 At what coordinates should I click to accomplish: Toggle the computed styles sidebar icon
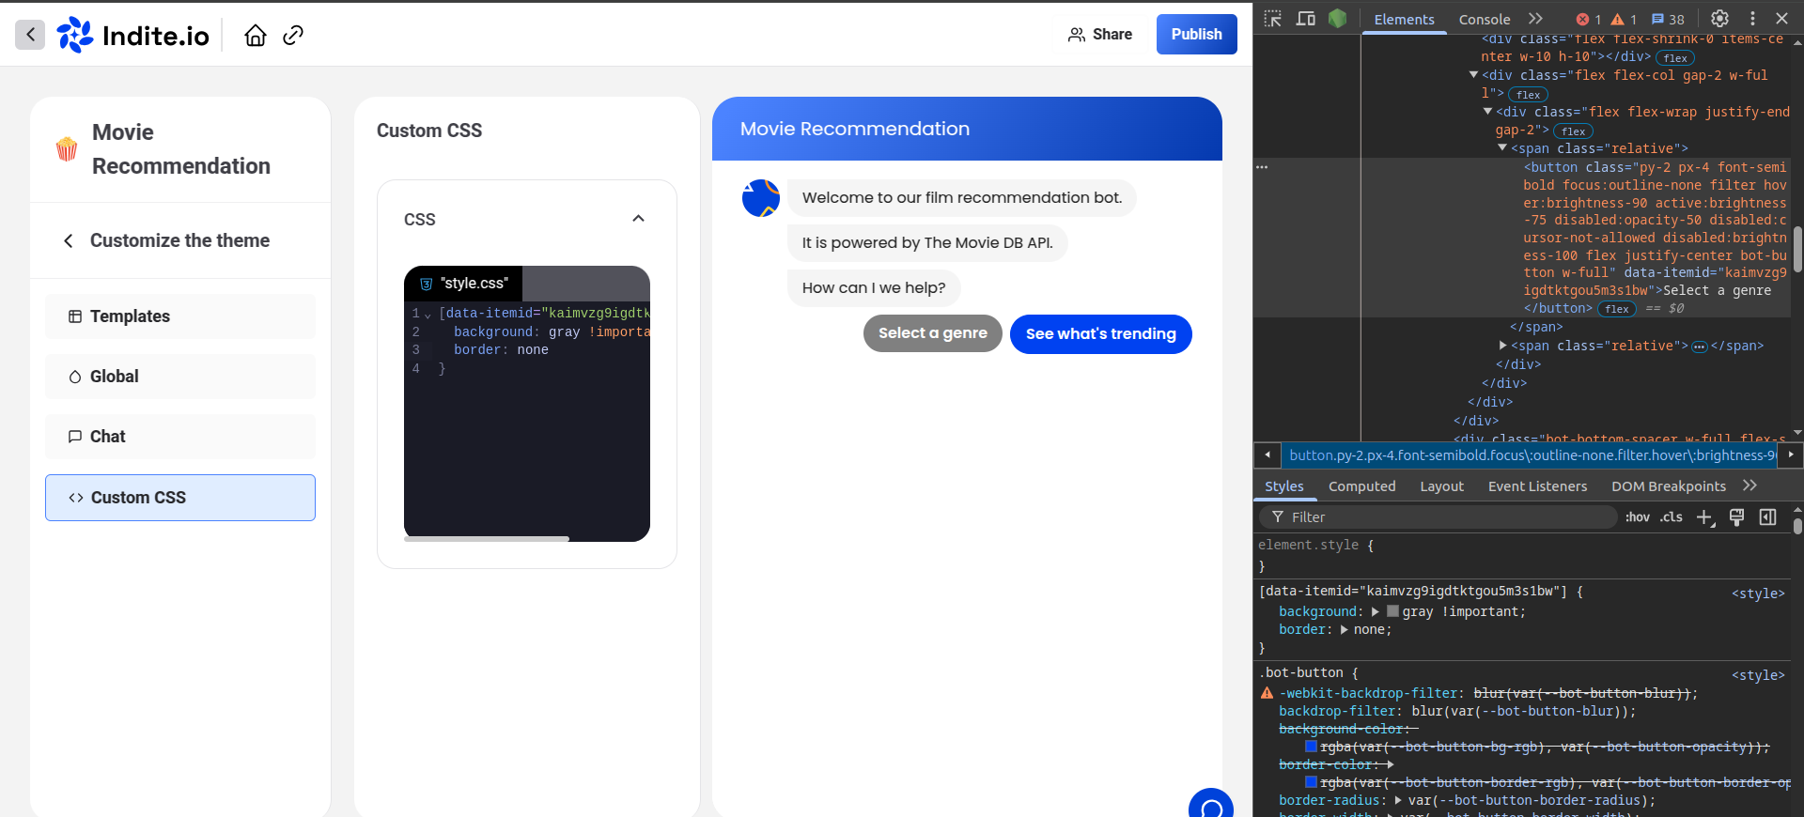pyautogui.click(x=1767, y=517)
